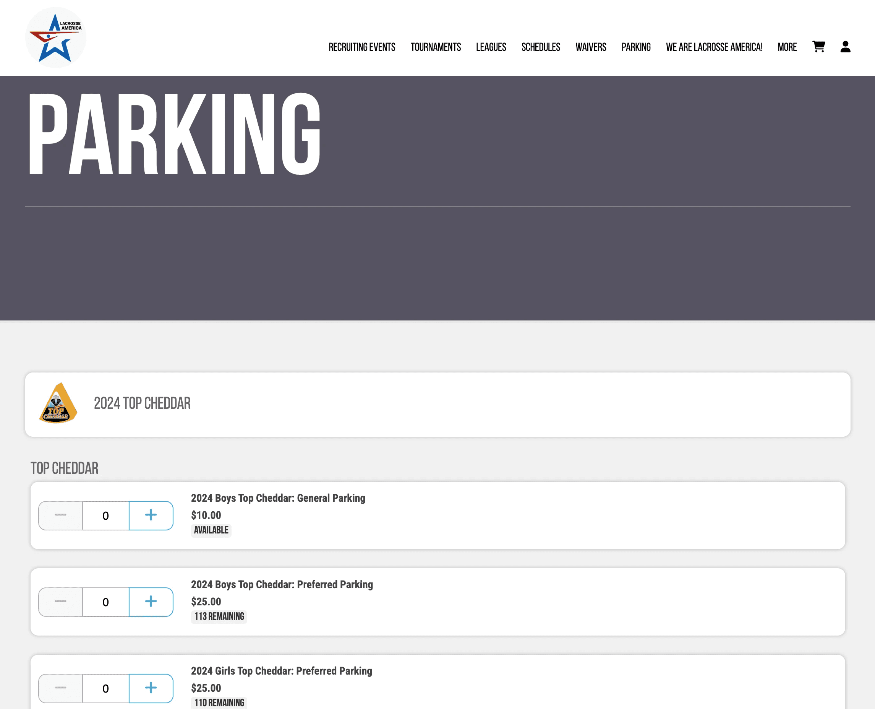Add one Girls Preferred Parking pass
The height and width of the screenshot is (709, 875).
pyautogui.click(x=151, y=688)
